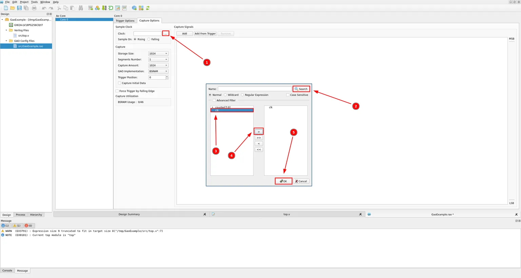The width and height of the screenshot is (521, 278).
Task: Click the Search button
Action: (x=301, y=89)
